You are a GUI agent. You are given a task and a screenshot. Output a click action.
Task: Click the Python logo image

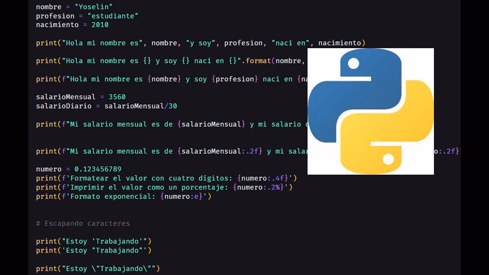tap(370, 112)
